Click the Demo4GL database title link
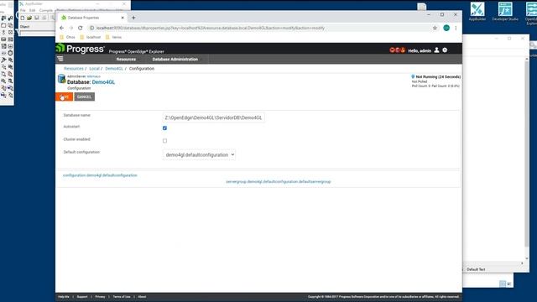537x302 pixels. 103,82
